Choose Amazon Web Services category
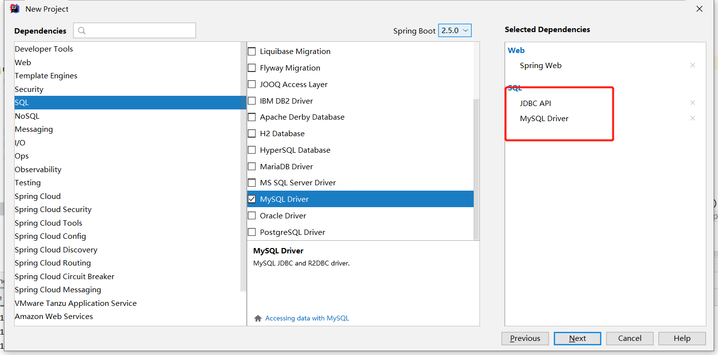 pyautogui.click(x=128, y=317)
